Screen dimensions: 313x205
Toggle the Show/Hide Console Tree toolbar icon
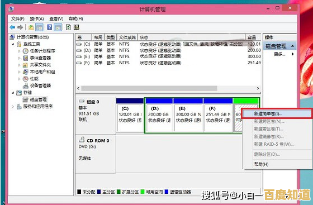coord(39,27)
